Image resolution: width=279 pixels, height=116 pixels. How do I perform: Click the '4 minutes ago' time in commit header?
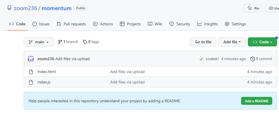click(233, 59)
